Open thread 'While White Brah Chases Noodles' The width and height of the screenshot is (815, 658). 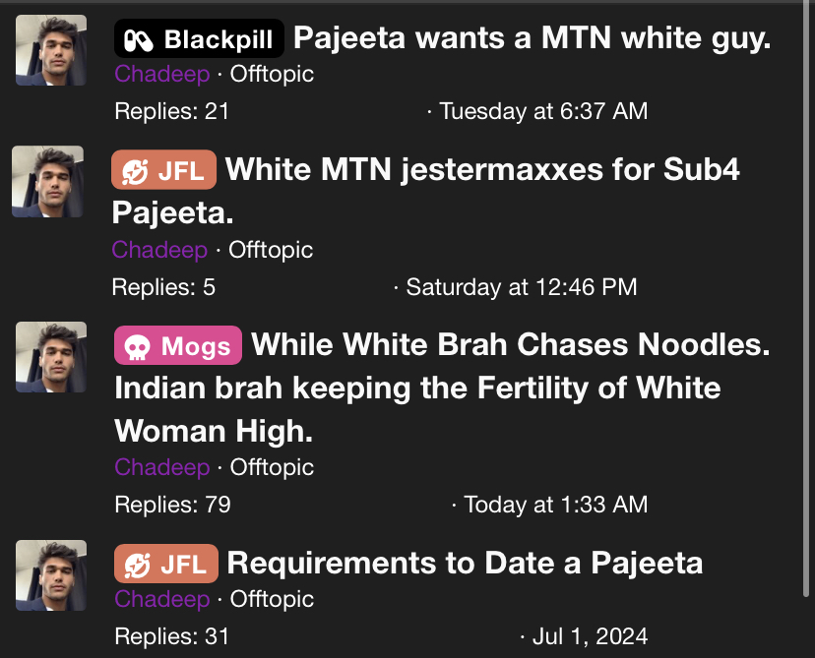click(x=442, y=388)
